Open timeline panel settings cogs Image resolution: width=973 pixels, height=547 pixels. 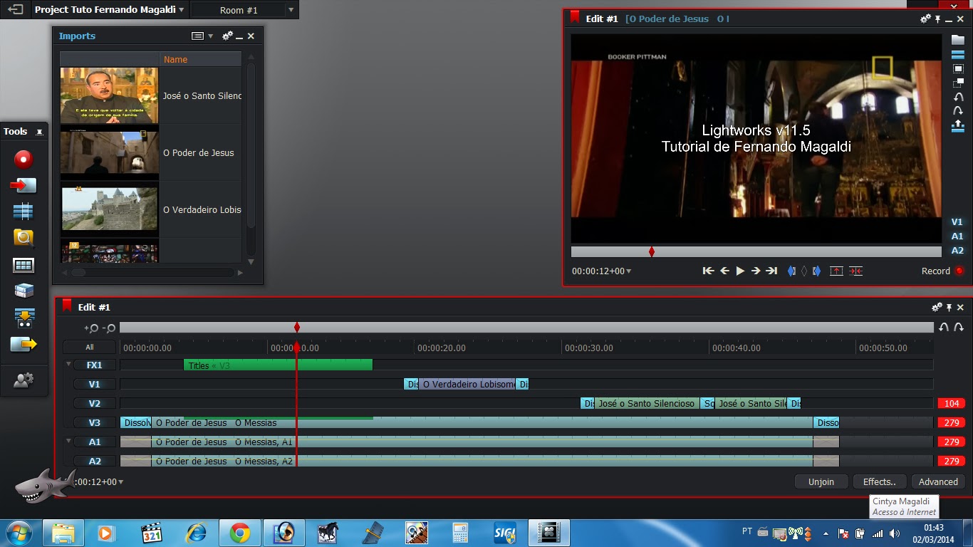937,307
